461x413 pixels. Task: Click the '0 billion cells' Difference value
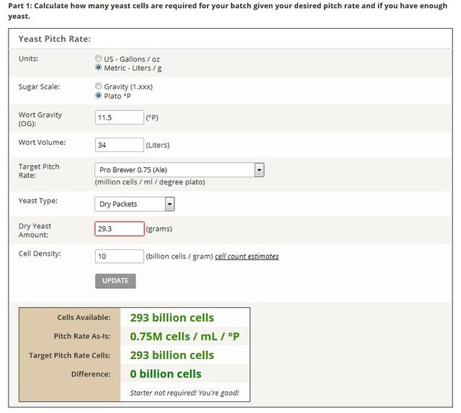166,374
